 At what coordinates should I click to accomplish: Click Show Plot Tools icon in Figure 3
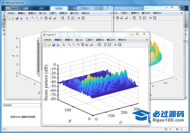pos(120,45)
